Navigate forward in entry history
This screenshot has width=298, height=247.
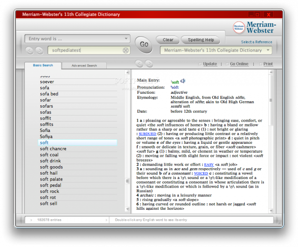point(149,64)
